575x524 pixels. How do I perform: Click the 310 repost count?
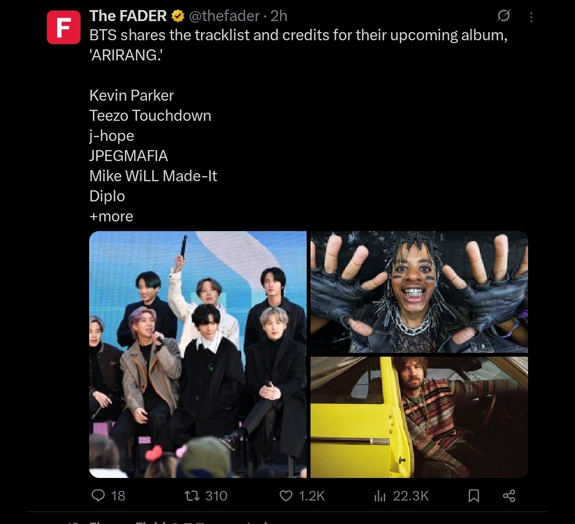[x=216, y=496]
